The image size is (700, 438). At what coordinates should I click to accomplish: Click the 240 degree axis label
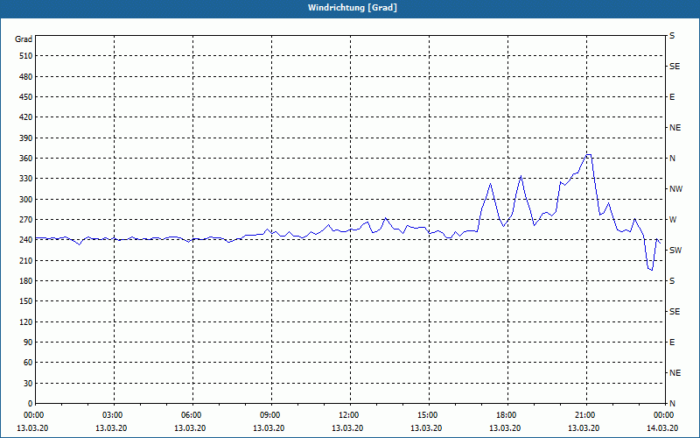tap(26, 240)
